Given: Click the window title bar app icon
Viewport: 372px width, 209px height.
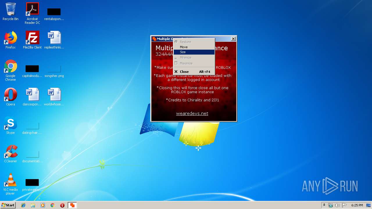Looking at the screenshot, I should point(154,39).
